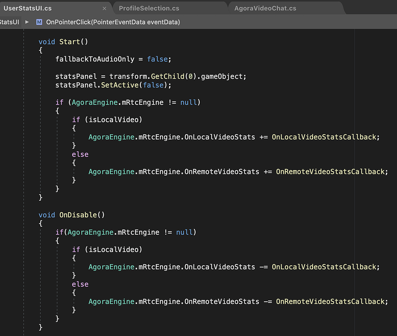The image size is (397, 336).
Task: Open the AgoraVideoChat.cs tab
Action: click(x=265, y=8)
